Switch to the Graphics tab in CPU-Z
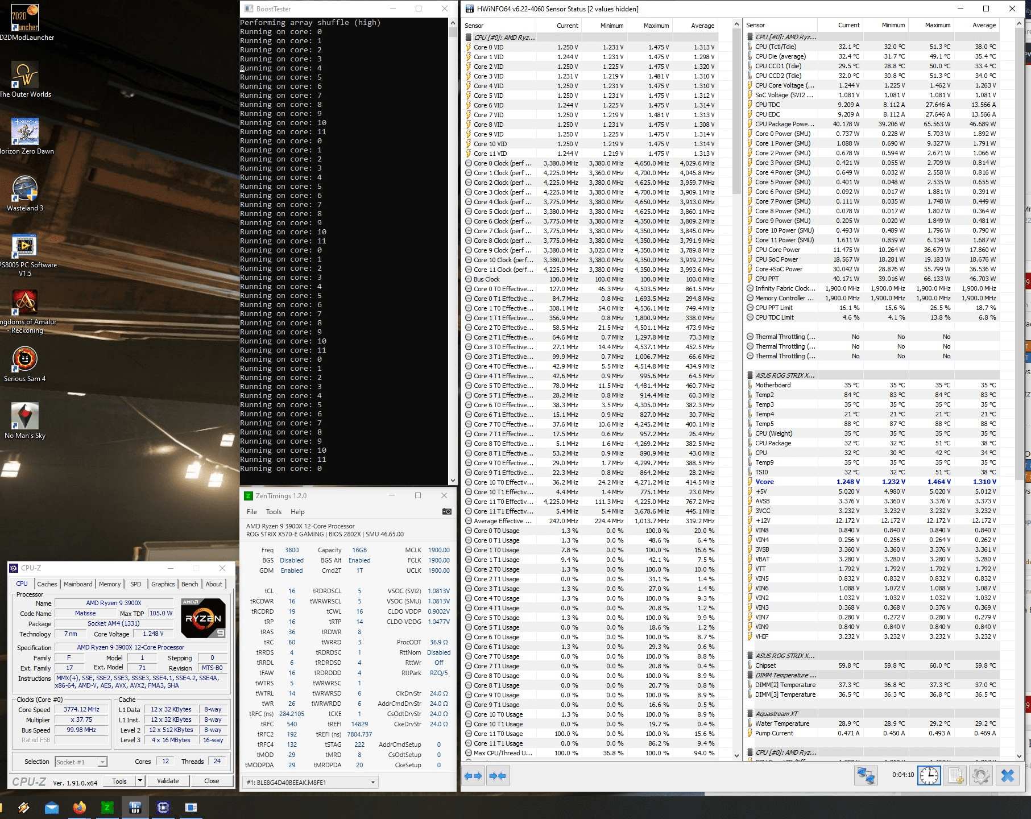1031x819 pixels. (163, 584)
